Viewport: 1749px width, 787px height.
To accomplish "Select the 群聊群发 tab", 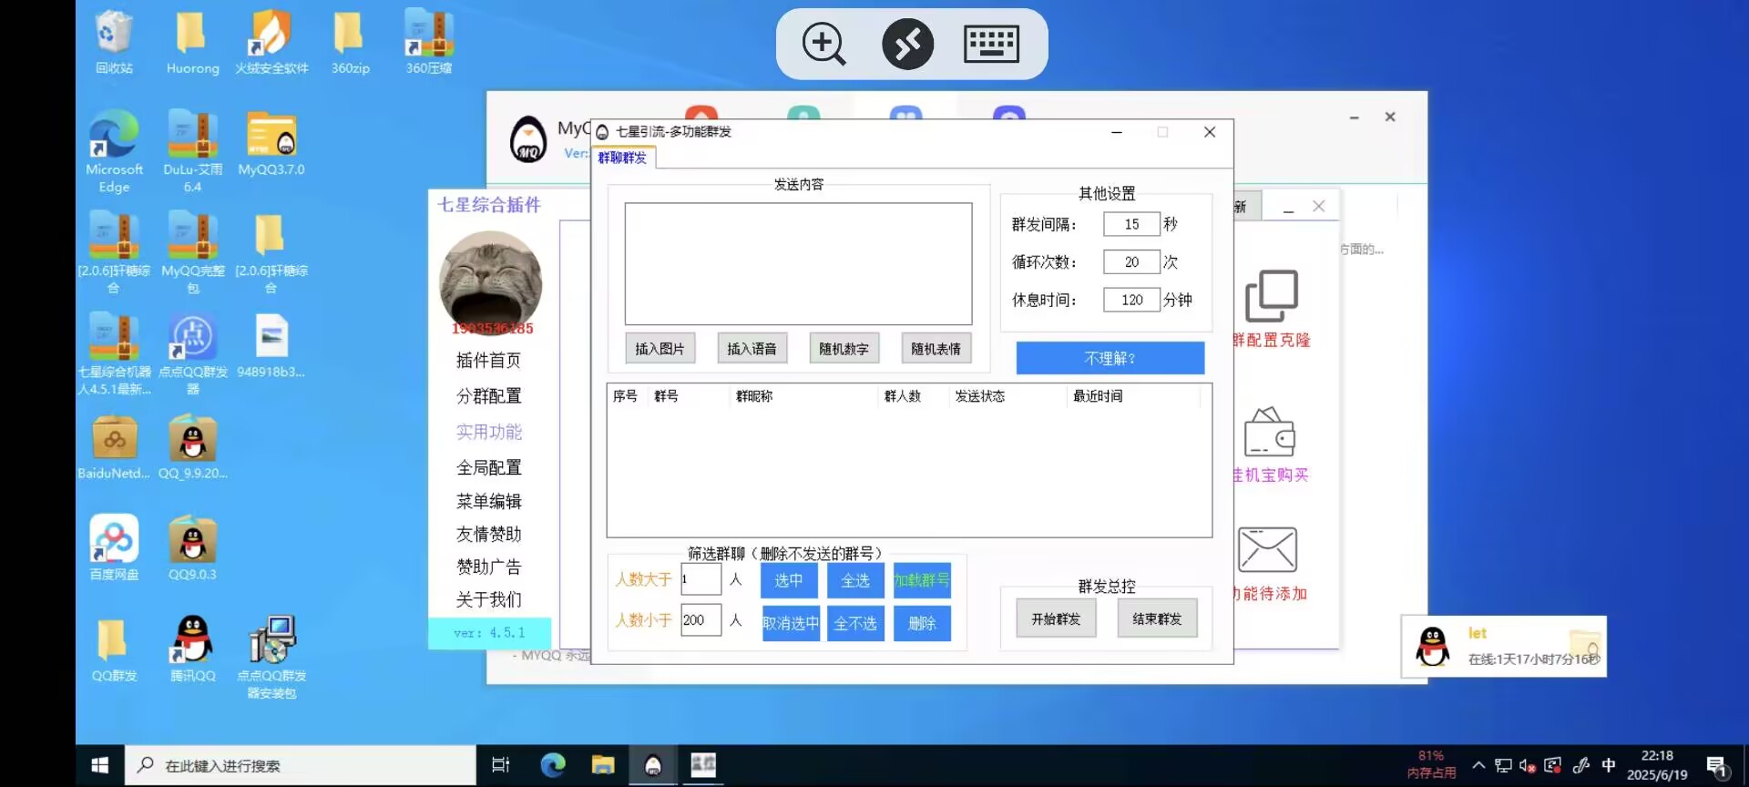I will [x=623, y=158].
